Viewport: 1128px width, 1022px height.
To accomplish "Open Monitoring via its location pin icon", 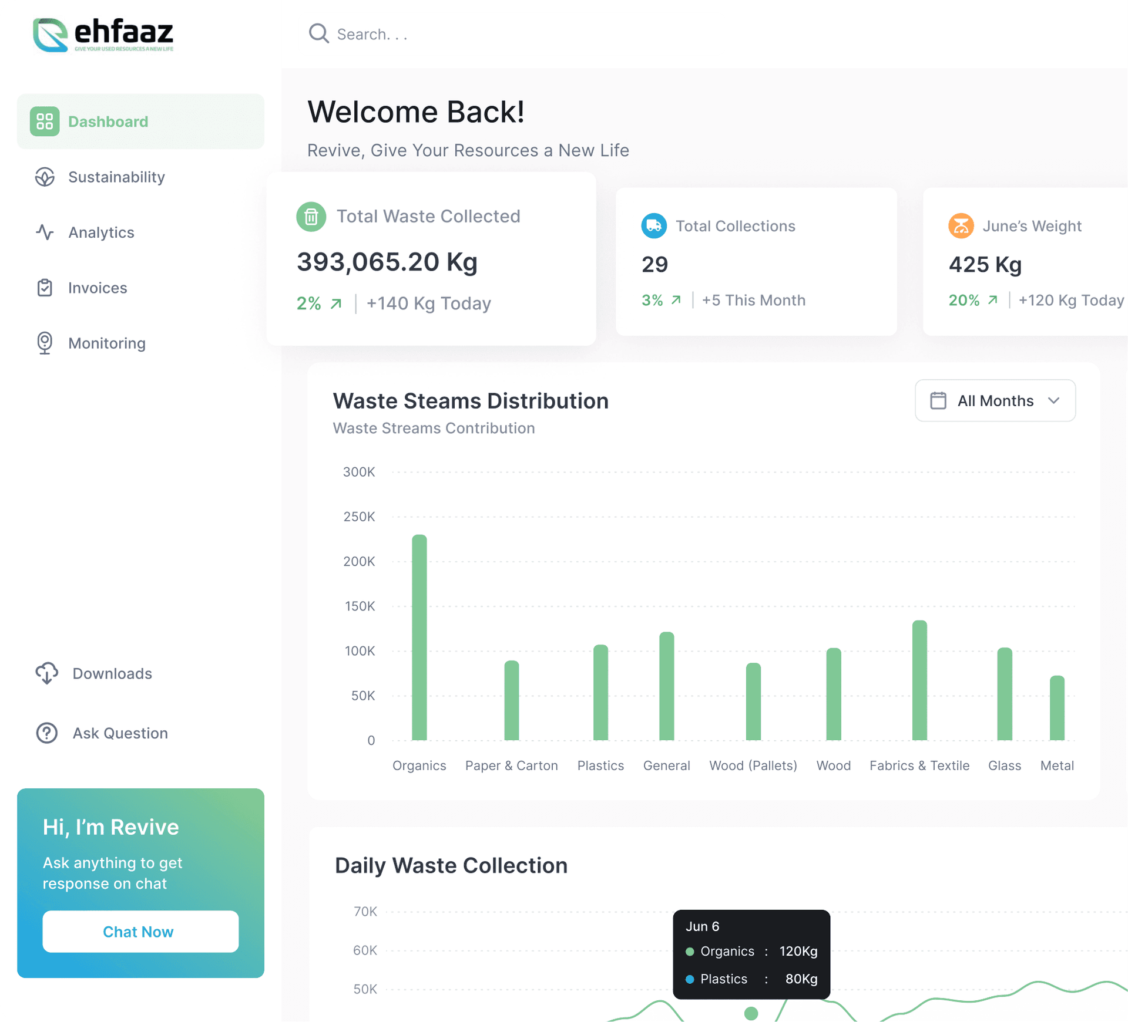I will pos(45,343).
